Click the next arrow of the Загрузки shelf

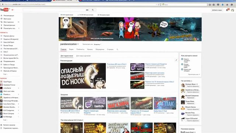(x=177, y=104)
